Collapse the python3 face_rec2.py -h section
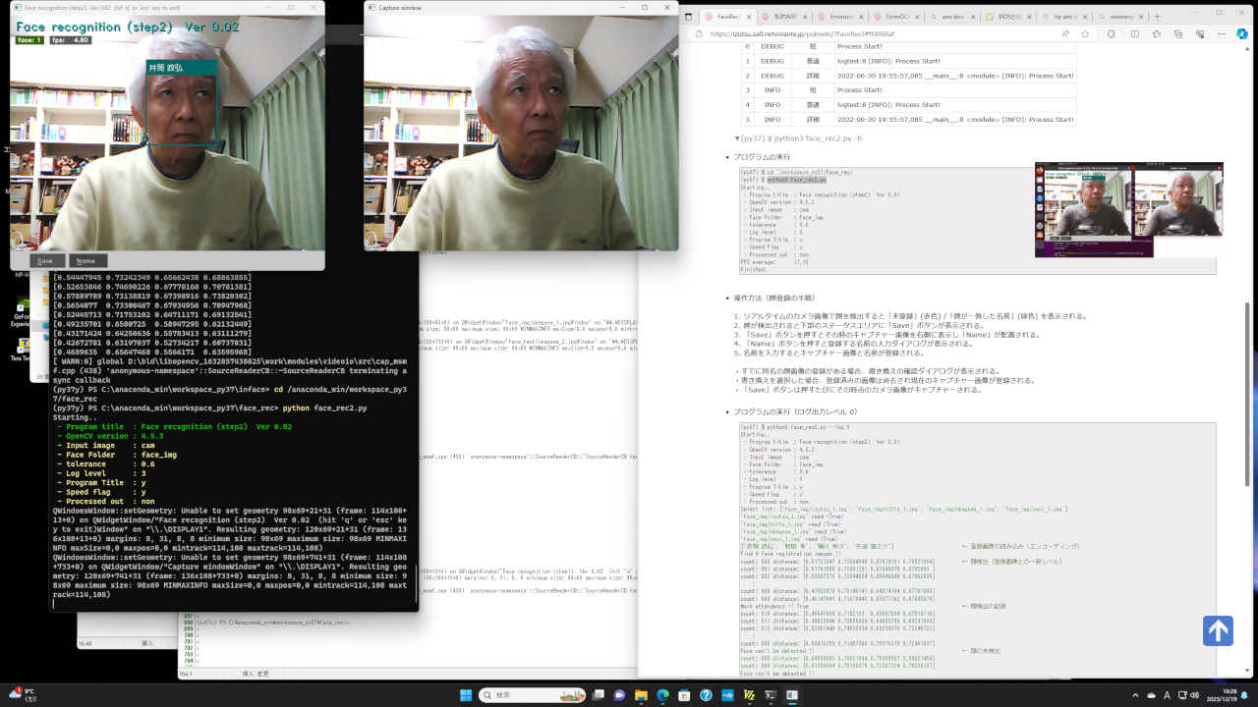The width and height of the screenshot is (1258, 707). (737, 138)
